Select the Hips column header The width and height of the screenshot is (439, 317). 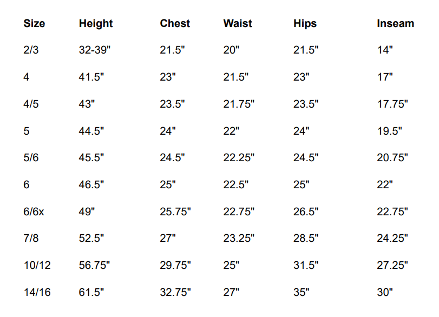tap(305, 24)
